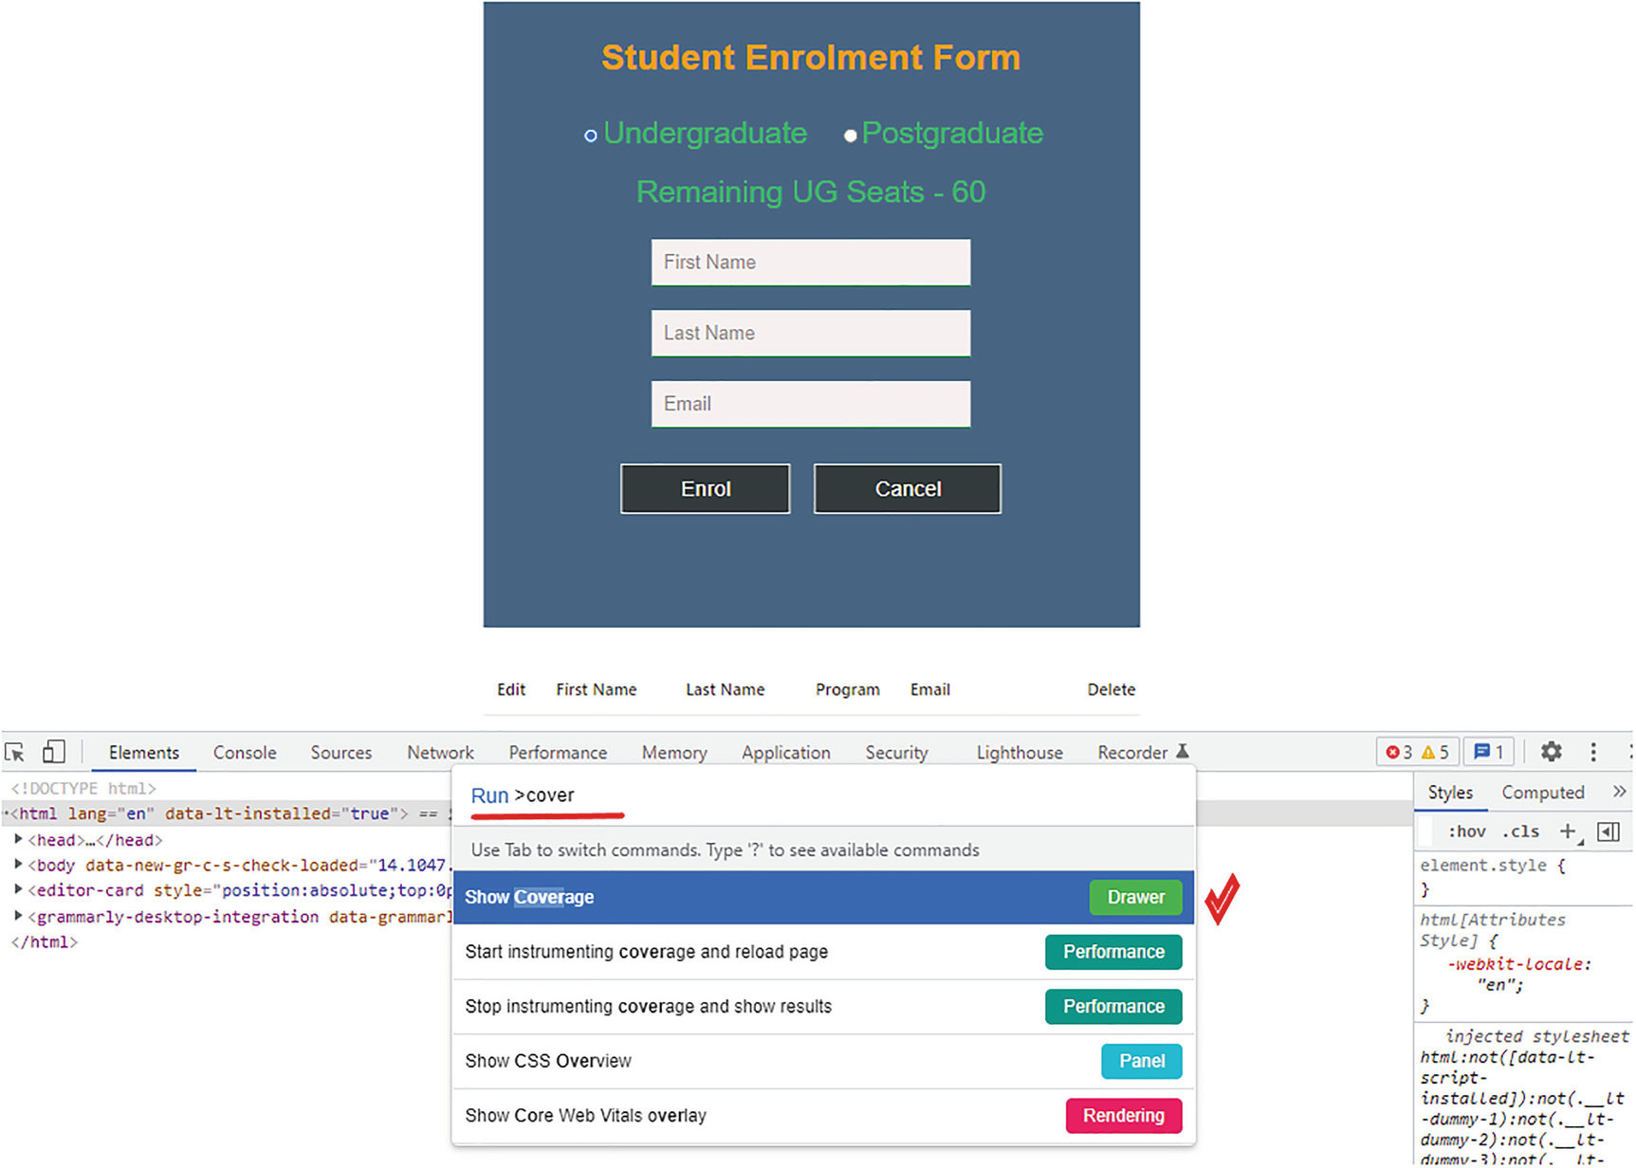Expand the body element node
Screen dimensions: 1636x1168
(x=18, y=865)
